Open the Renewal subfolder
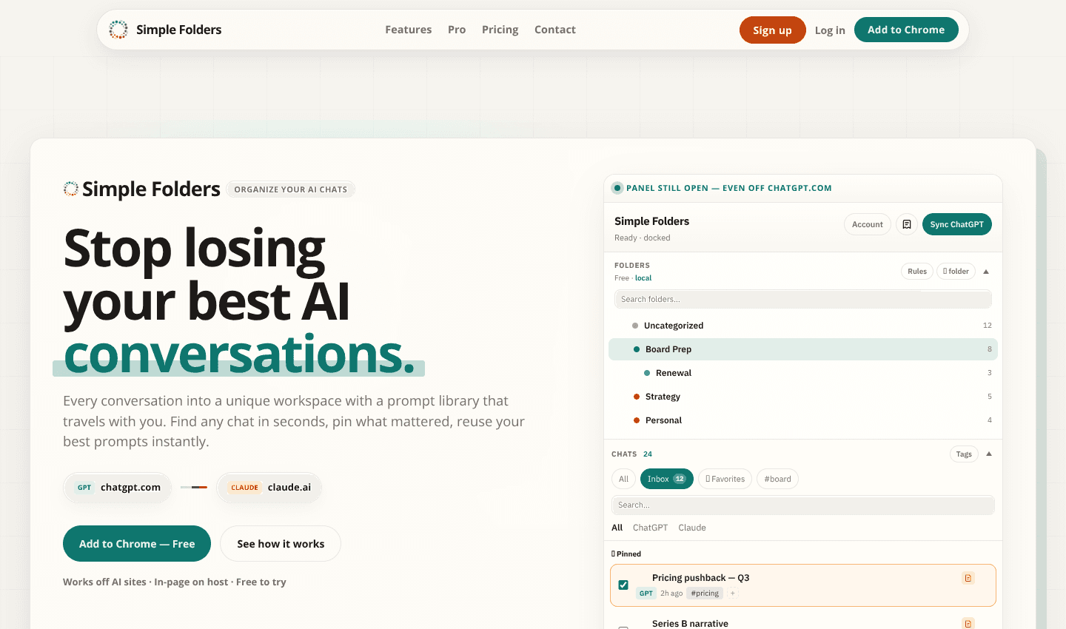 803,373
